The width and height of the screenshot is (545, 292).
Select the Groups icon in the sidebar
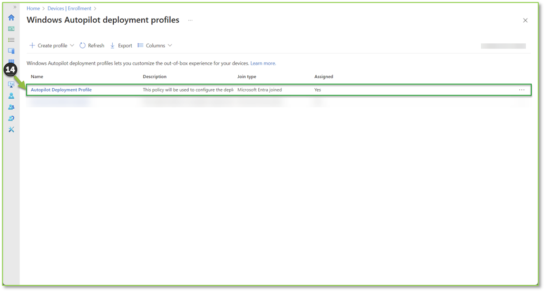(x=11, y=107)
